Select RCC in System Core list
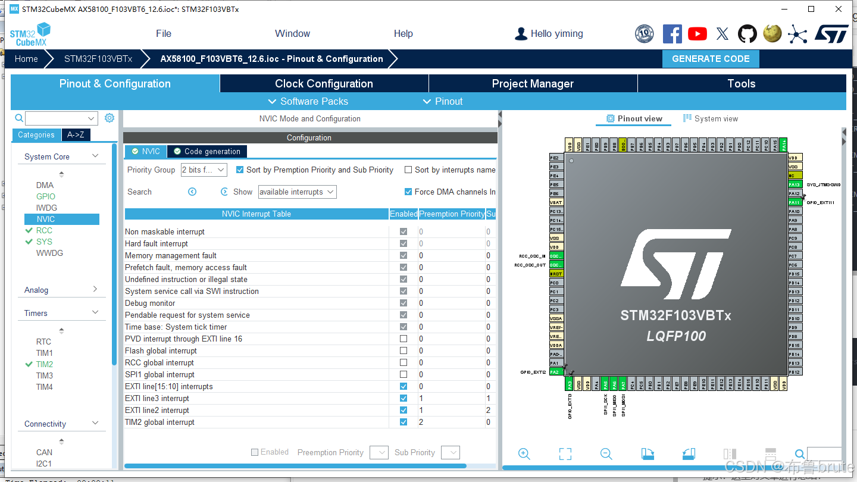 [44, 230]
